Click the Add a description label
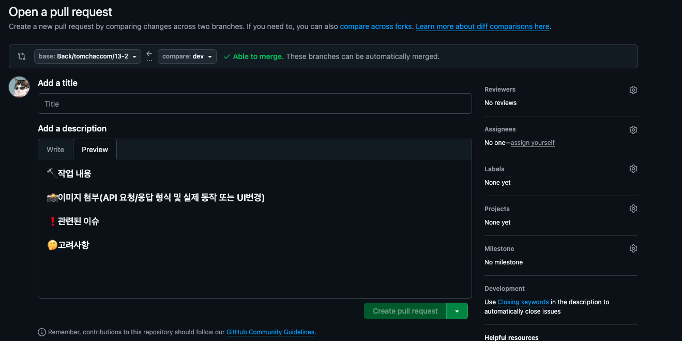This screenshot has height=341, width=682. point(72,128)
